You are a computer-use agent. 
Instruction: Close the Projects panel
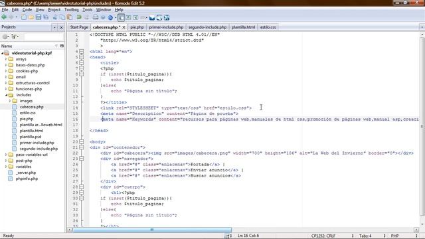(x=61, y=27)
